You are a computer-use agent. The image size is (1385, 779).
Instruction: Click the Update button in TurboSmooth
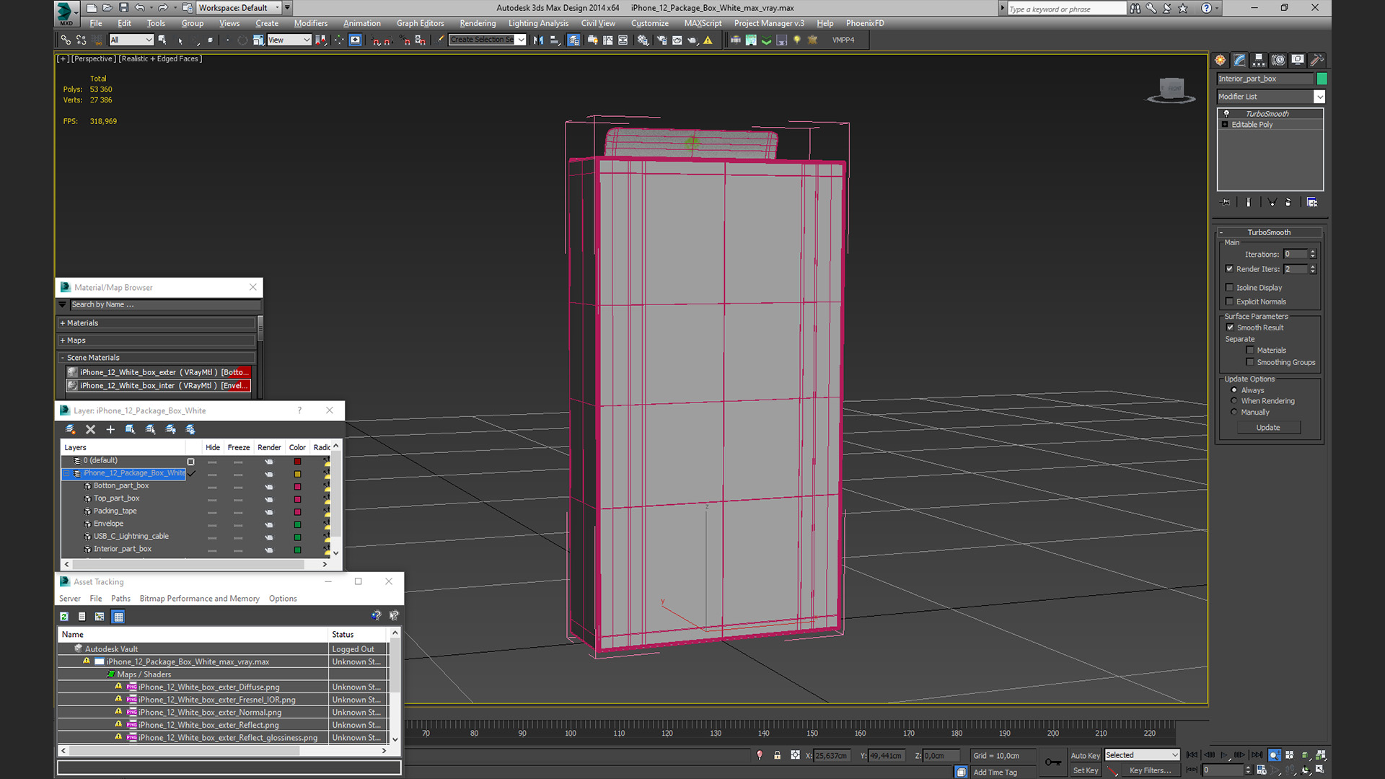(1268, 428)
